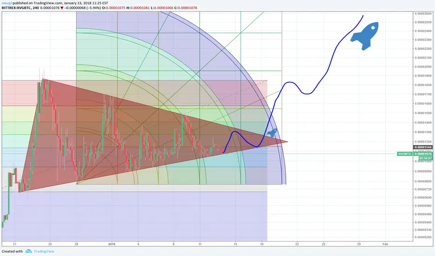Click the large blue rocket icon
The height and width of the screenshot is (256, 435).
[x=365, y=36]
